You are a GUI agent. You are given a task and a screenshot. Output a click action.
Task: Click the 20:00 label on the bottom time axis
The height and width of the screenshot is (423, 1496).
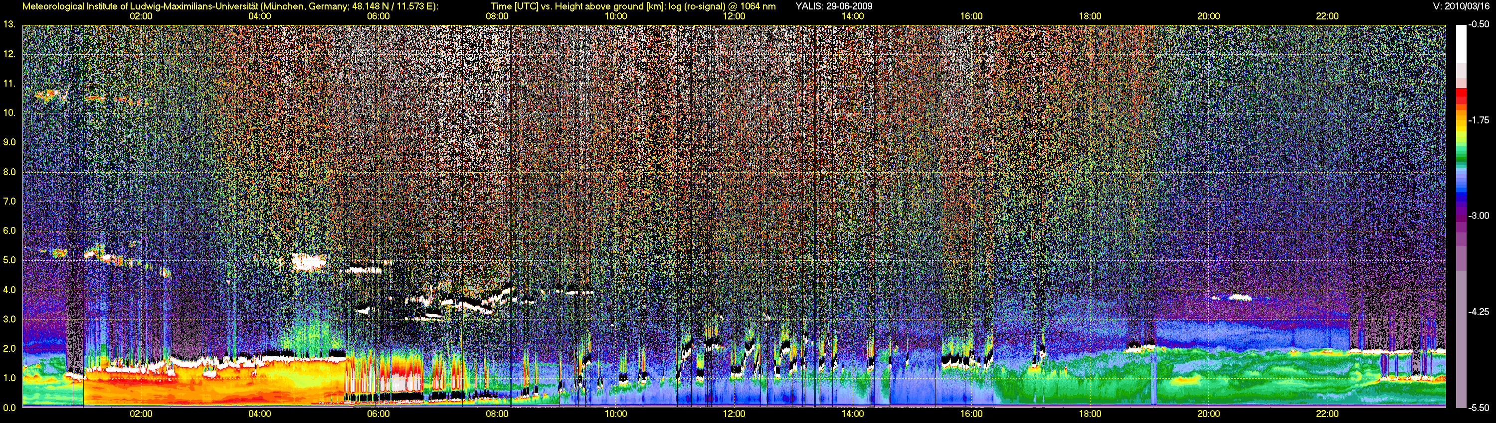pos(1209,414)
